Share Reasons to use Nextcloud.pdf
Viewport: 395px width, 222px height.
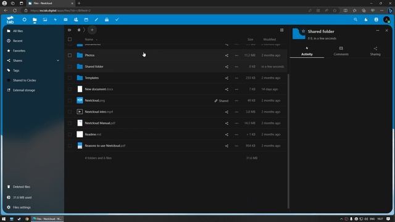point(227,146)
